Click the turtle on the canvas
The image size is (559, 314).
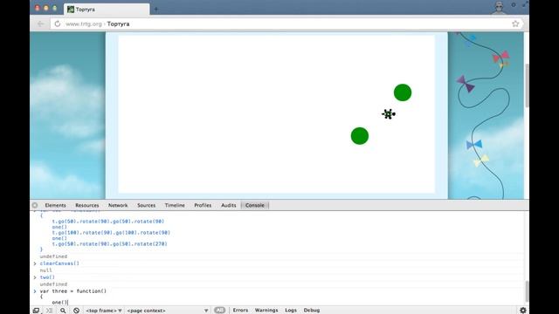pyautogui.click(x=388, y=114)
